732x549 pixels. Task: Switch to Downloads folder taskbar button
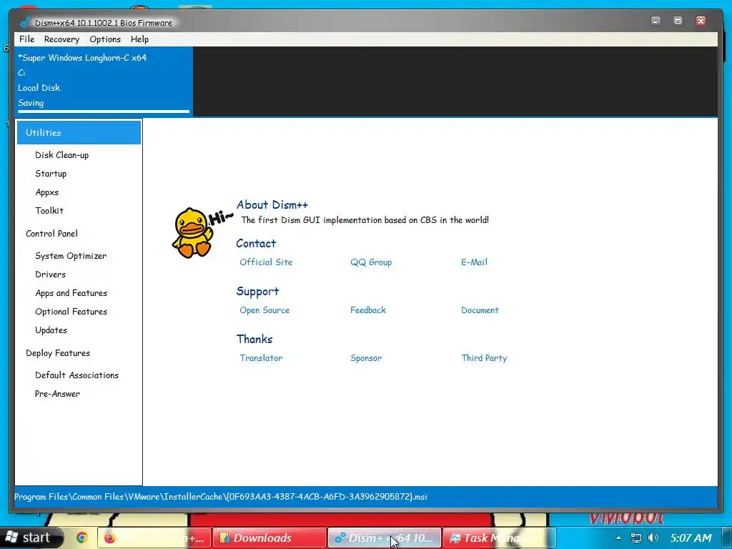[269, 538]
